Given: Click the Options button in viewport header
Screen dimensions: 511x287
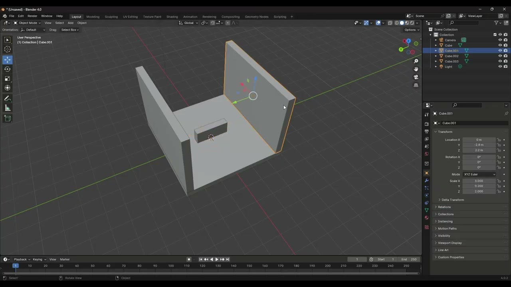Looking at the screenshot, I should click(412, 30).
